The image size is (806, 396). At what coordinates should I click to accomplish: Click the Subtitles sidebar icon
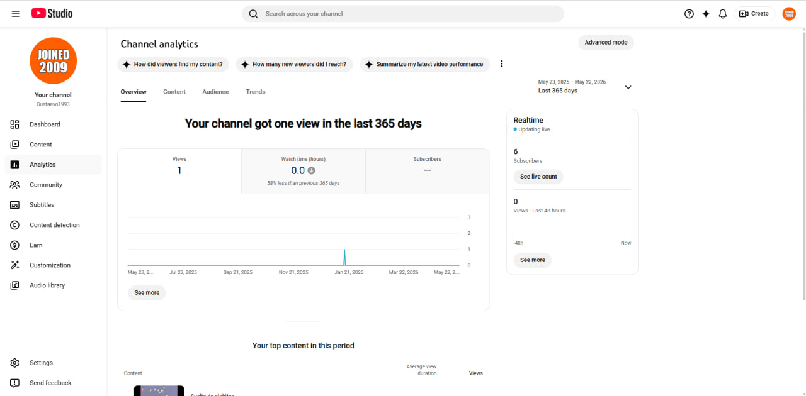pos(15,205)
